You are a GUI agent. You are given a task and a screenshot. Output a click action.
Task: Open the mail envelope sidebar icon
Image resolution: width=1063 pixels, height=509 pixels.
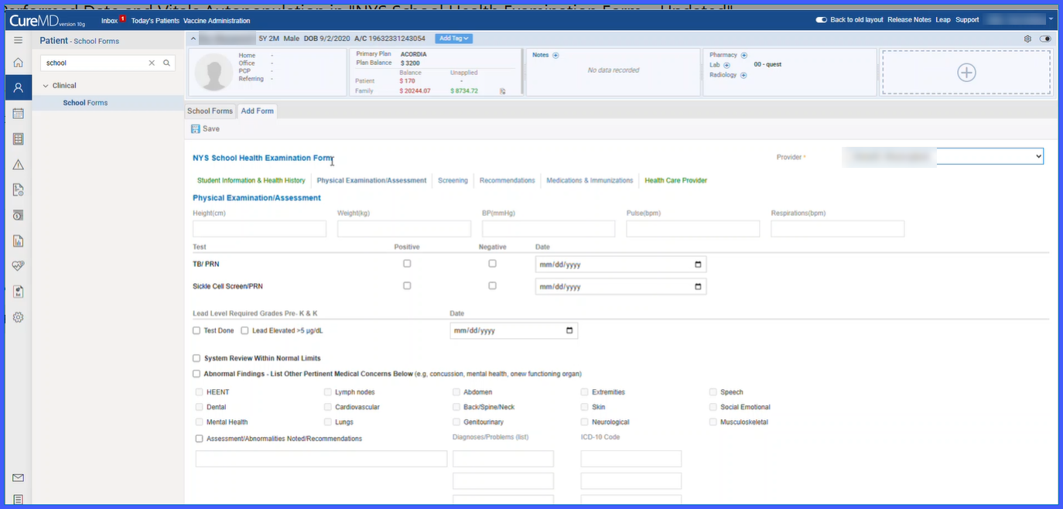pos(18,478)
